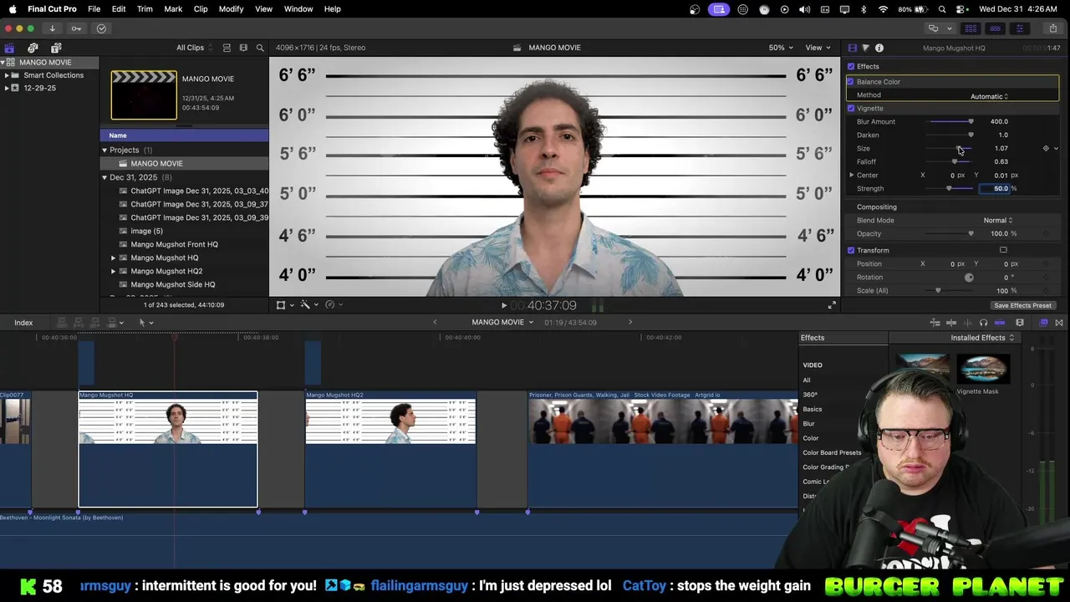Uncheck the Balance Color effect
The width and height of the screenshot is (1070, 602).
tap(851, 81)
